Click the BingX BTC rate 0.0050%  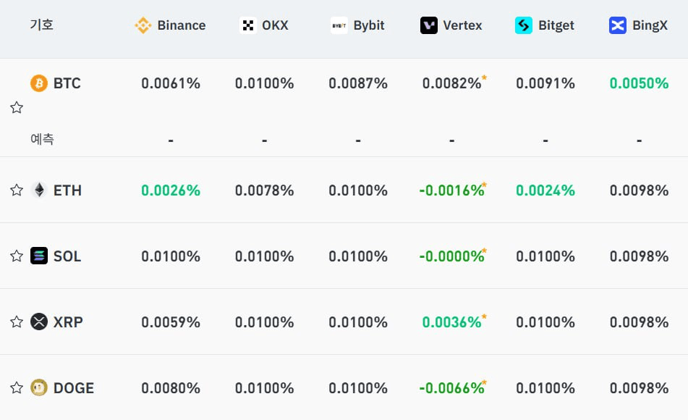[x=639, y=83]
